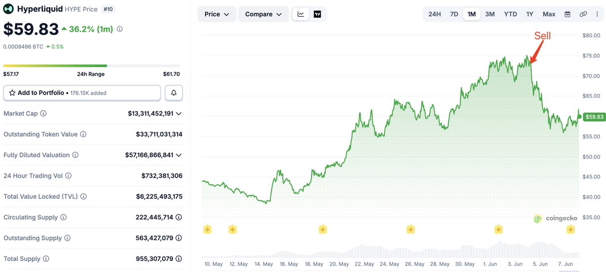Click the $732,381,306 trading volume value
Image resolution: width=606 pixels, height=272 pixels.
162,176
